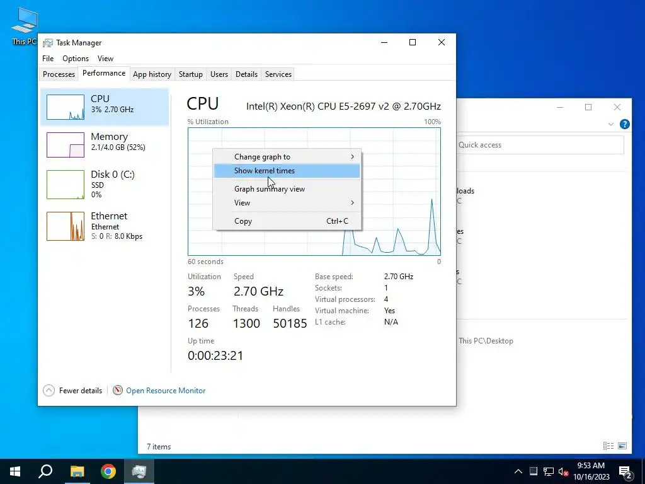The height and width of the screenshot is (484, 645).
Task: Click the Intel Xeon CPU model name
Action: click(x=343, y=106)
